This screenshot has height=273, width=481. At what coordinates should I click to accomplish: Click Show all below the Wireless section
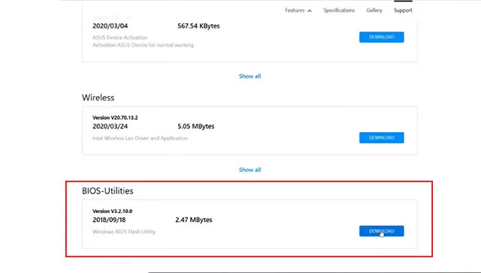[250, 169]
